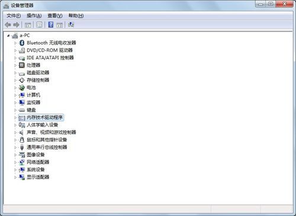
Task: Click the 内存技术驱动程序 memory icon
Action: [22, 118]
